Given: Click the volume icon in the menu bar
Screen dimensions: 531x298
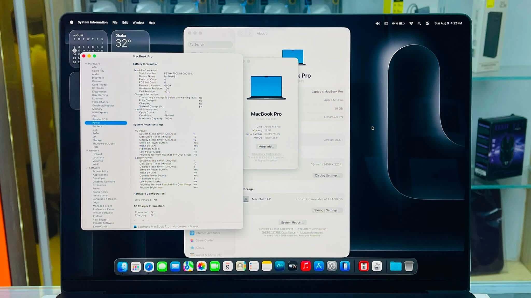Looking at the screenshot, I should pyautogui.click(x=378, y=23).
